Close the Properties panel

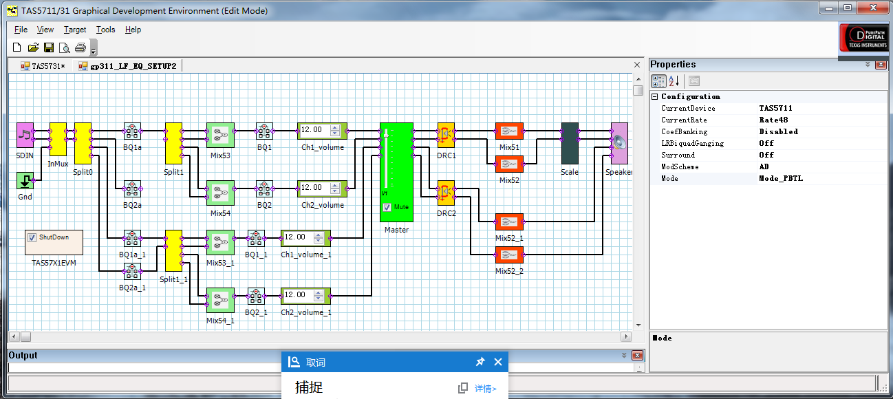pos(881,65)
